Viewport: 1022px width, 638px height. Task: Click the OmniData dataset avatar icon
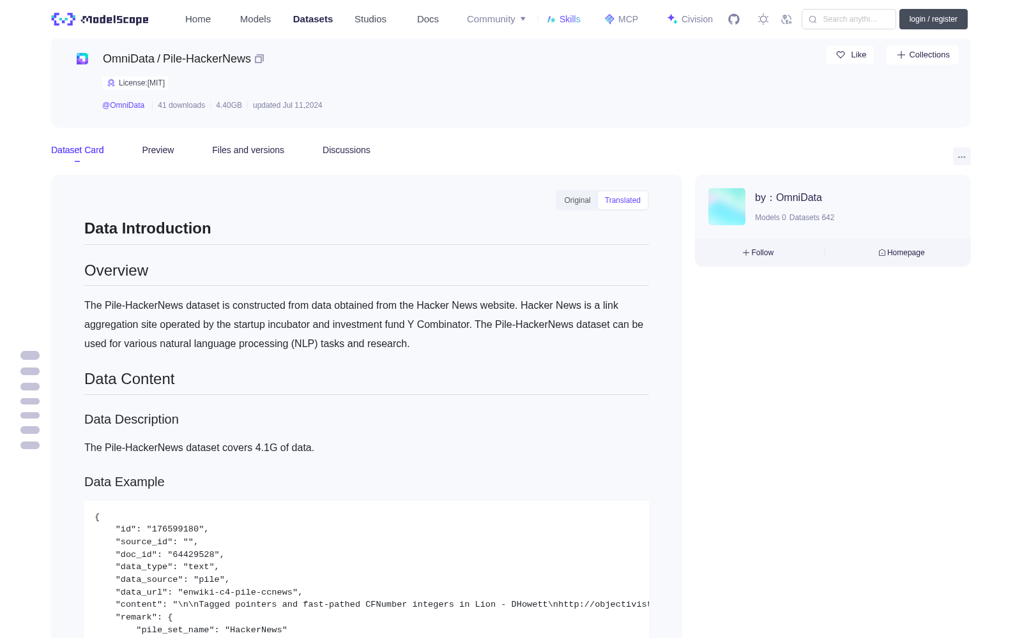click(x=82, y=59)
